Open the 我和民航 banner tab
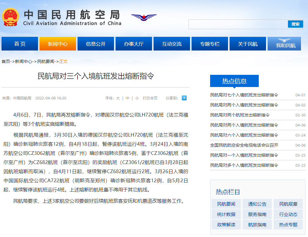This screenshot has height=237, width=308. click(284, 44)
